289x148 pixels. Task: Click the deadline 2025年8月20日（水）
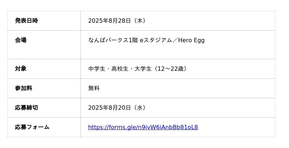[x=117, y=108]
